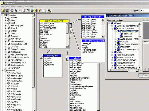This screenshot has width=149, height=111.
Task: Select the dbo.vbnd_pricecnbewd table header
Action: coord(54,21)
